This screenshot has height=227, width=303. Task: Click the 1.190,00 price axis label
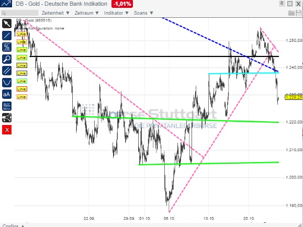point(294,206)
